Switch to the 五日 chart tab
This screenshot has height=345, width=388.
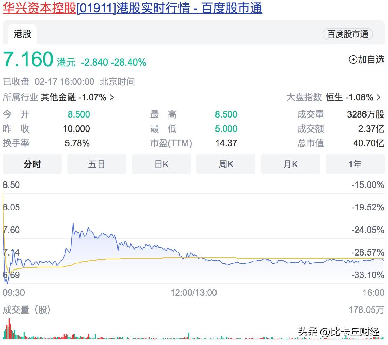point(96,164)
